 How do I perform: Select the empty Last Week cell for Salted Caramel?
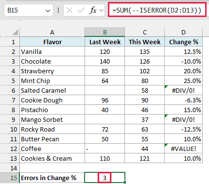point(104,90)
